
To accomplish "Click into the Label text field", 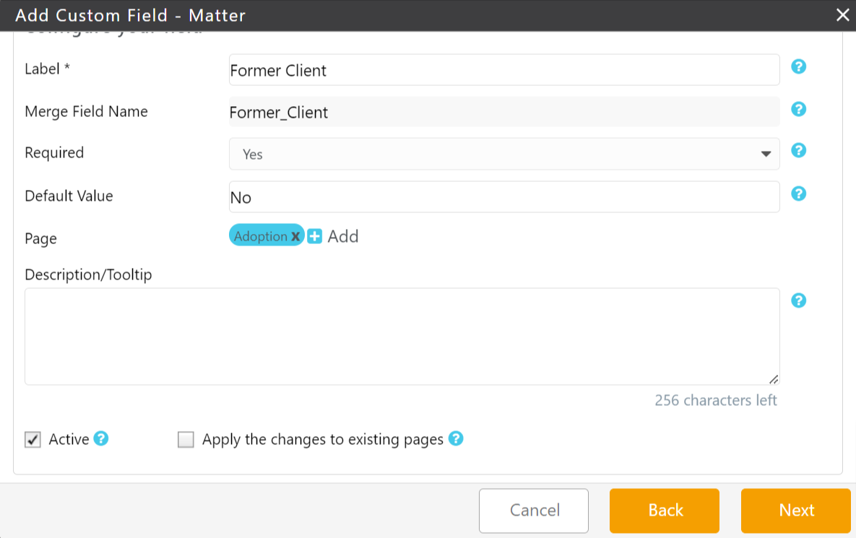I will point(503,70).
